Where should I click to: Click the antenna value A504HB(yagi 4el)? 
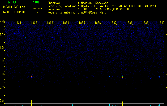click(x=94, y=12)
